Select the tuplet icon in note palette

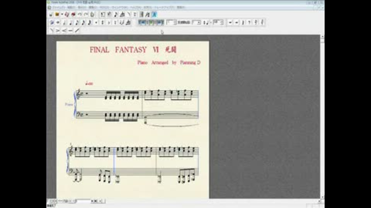[128, 23]
